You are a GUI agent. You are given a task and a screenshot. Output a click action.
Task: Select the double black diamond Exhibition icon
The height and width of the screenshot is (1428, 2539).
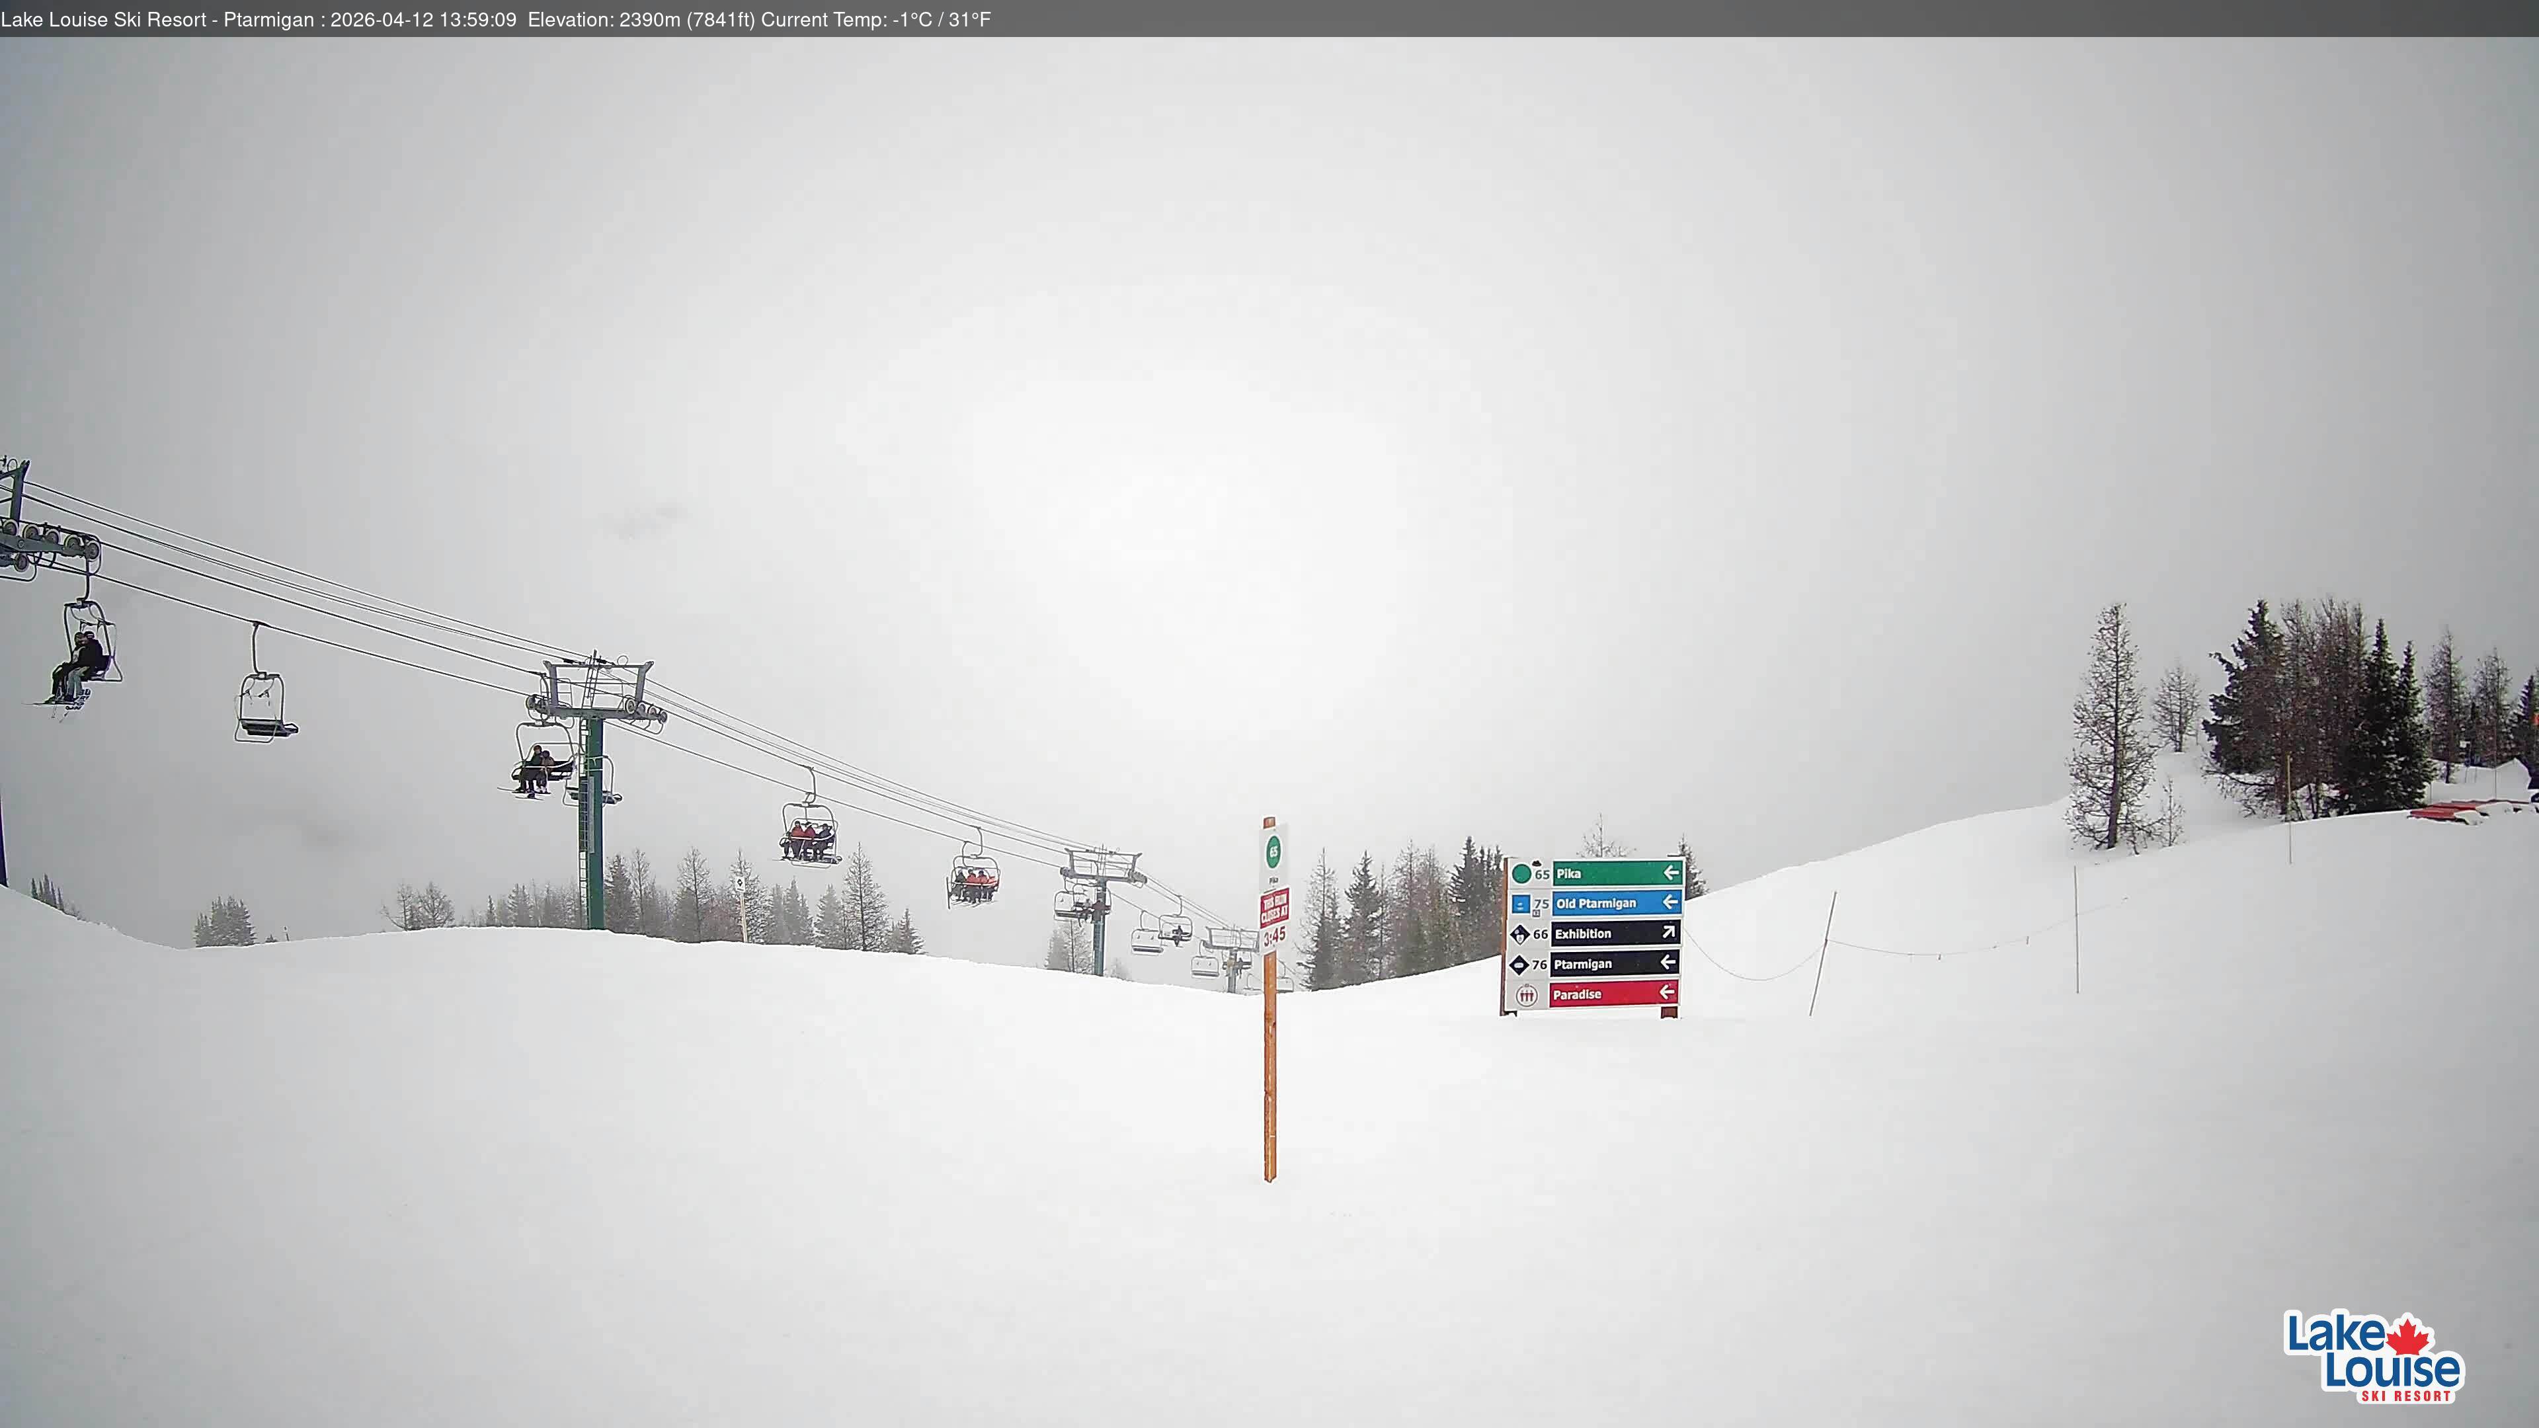tap(1520, 934)
